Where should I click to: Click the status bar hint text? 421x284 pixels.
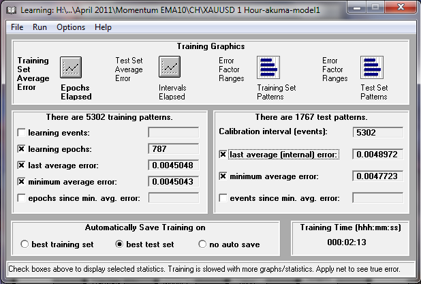[204, 269]
